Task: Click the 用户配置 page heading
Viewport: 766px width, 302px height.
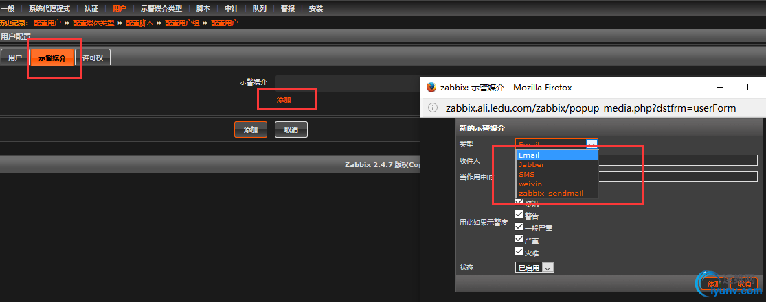Action: pos(16,36)
